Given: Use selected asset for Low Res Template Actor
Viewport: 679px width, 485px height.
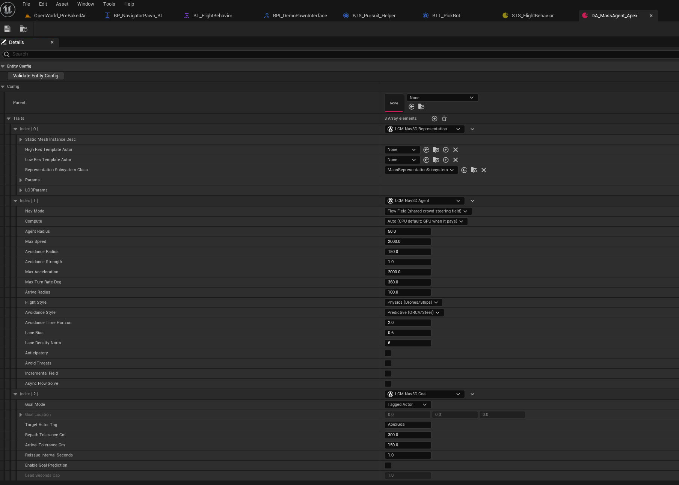Looking at the screenshot, I should (426, 160).
